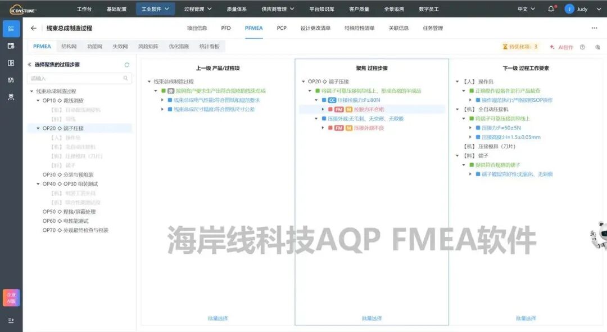
Task: Click the search magnifier in tree filter
Action: pos(125,78)
